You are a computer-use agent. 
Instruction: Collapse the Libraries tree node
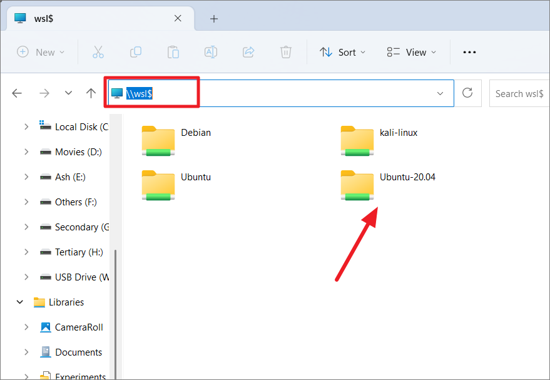pos(20,302)
